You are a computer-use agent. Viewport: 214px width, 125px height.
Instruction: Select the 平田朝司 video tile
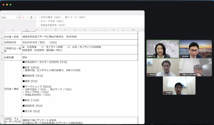point(179,86)
